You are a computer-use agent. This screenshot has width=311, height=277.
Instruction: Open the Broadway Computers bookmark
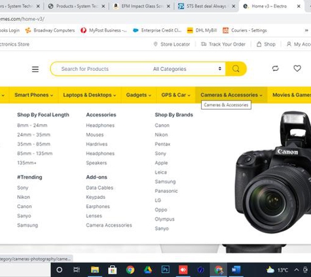[50, 30]
